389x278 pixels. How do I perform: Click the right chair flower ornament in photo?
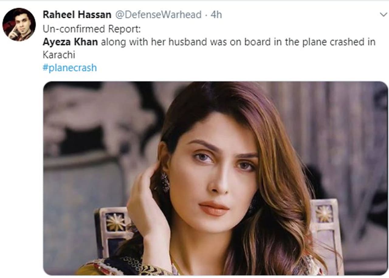(x=323, y=214)
